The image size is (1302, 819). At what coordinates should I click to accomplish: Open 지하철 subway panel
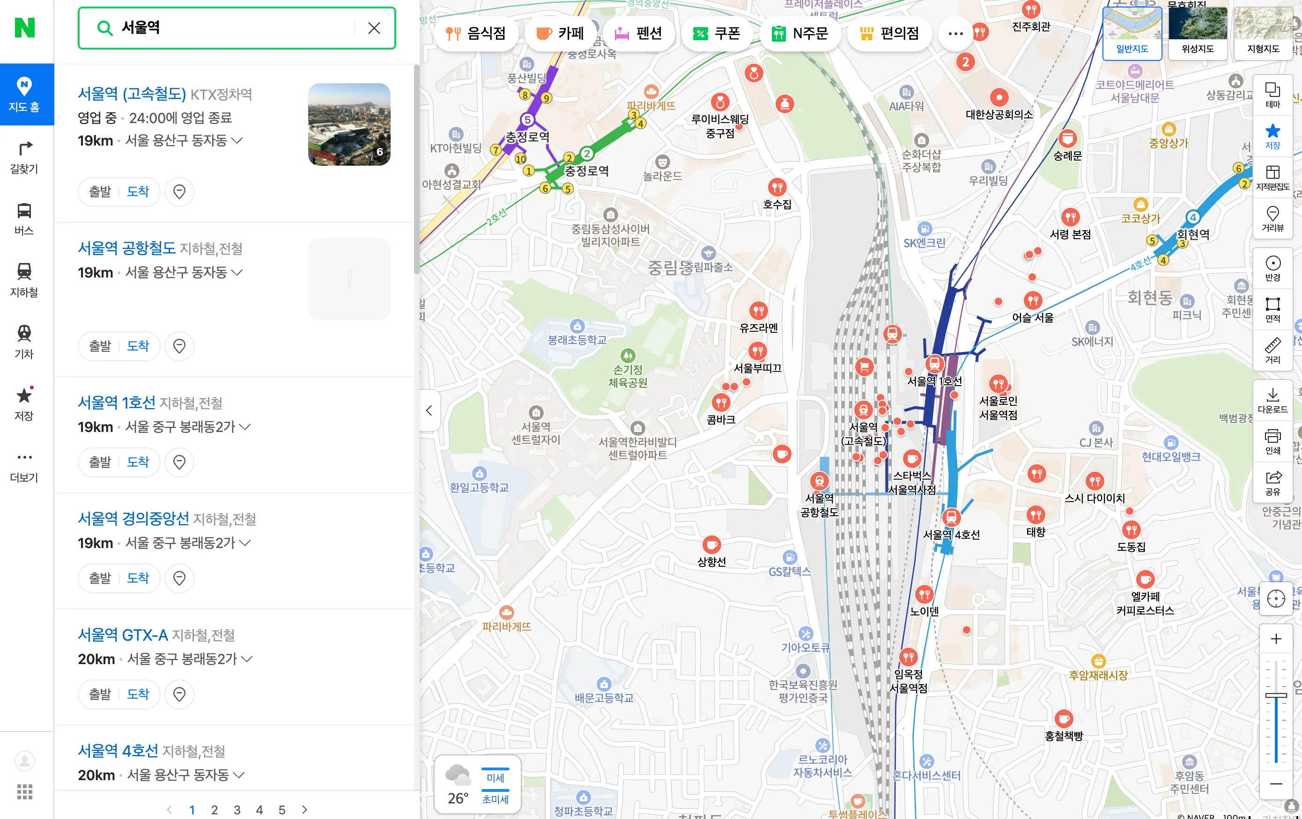pos(24,280)
